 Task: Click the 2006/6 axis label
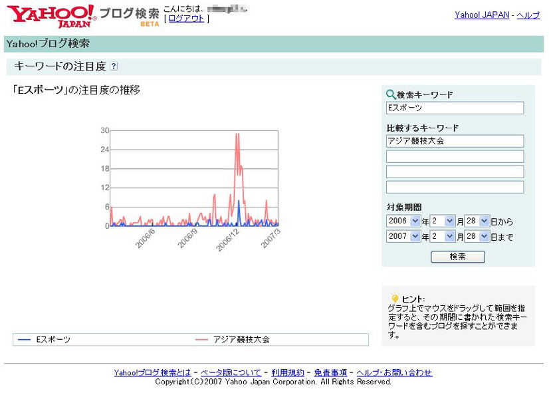click(145, 239)
